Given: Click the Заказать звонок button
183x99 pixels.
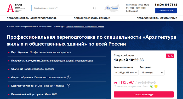Looking at the screenshot, I should [x=166, y=11].
